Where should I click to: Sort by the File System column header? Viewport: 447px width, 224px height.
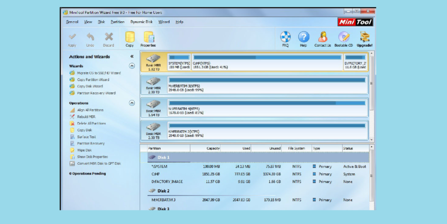[x=296, y=148]
